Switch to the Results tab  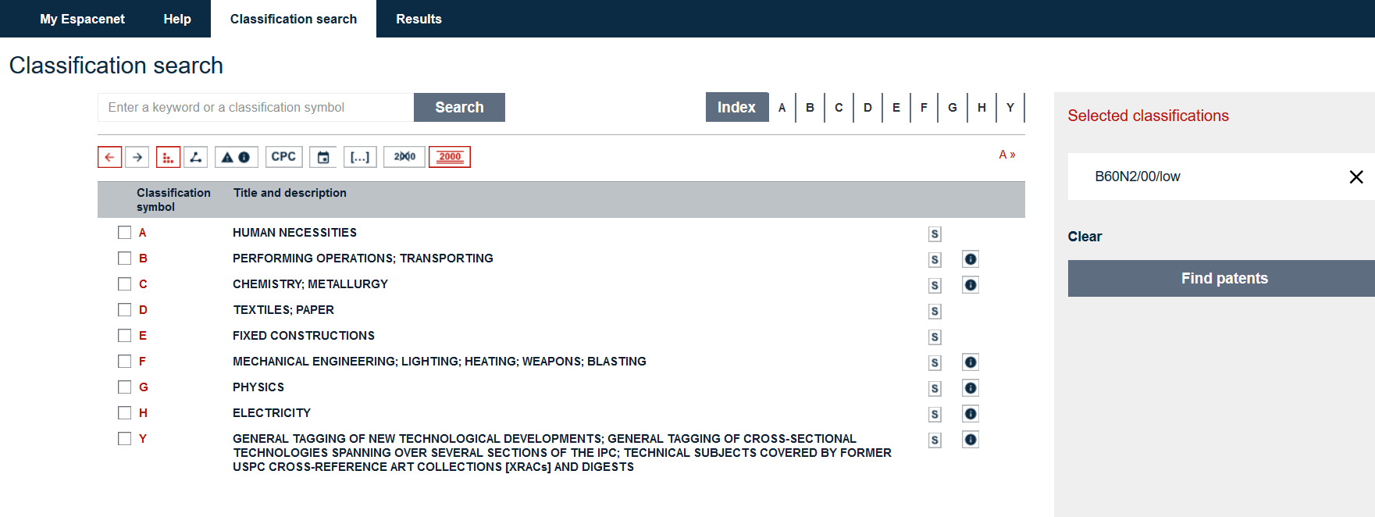click(x=419, y=19)
